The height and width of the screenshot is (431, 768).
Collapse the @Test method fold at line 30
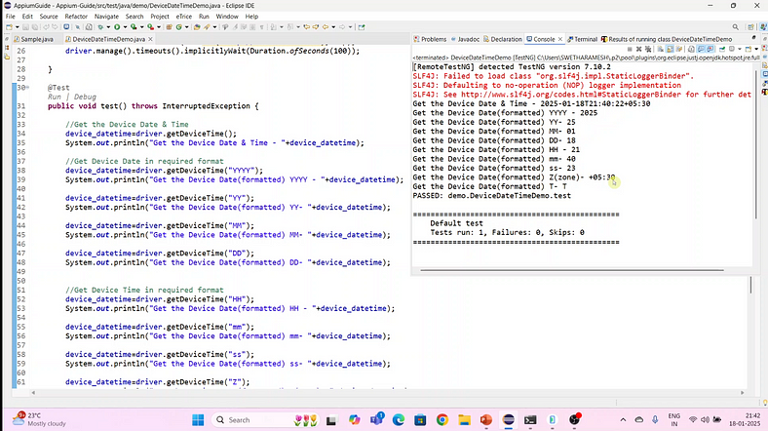[28, 87]
